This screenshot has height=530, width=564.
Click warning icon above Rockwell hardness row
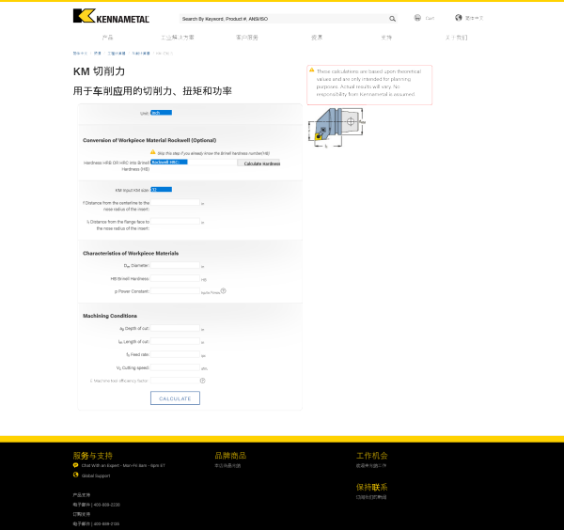[x=153, y=151]
